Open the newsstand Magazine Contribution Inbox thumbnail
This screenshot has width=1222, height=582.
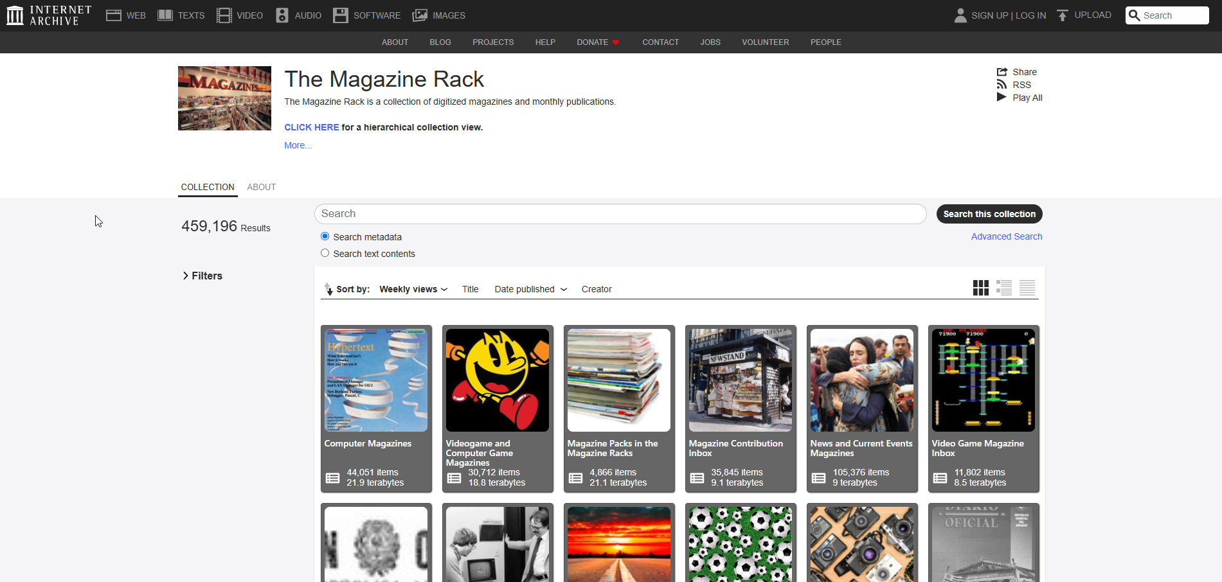[x=741, y=380]
